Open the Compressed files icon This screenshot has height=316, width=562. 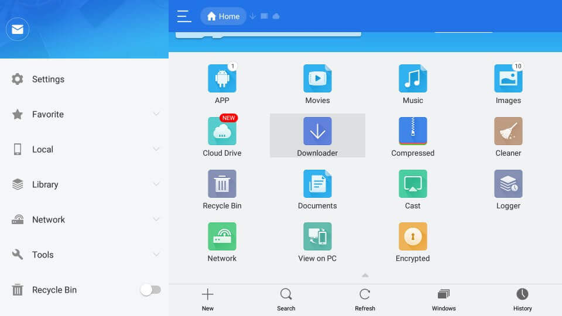point(413,131)
